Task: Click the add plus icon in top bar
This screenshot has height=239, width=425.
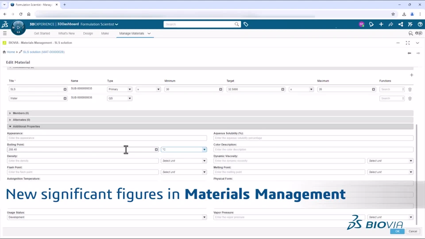Action: [381, 24]
